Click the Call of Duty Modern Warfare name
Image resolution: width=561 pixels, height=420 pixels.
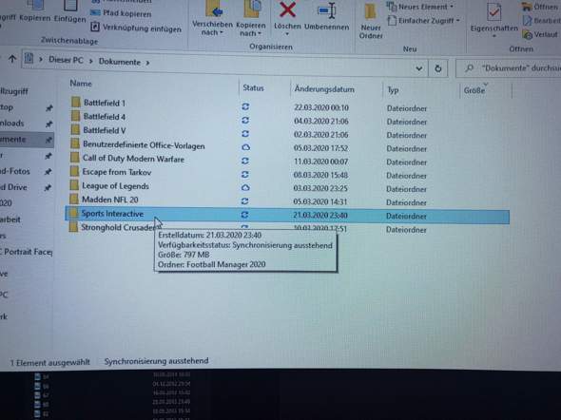coord(133,159)
